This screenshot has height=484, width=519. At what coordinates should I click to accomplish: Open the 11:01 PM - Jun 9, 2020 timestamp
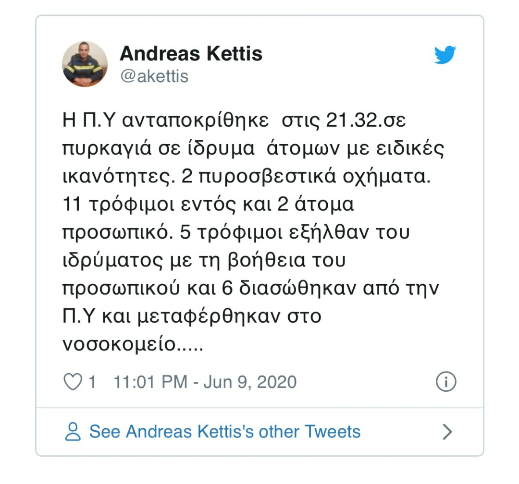point(205,382)
